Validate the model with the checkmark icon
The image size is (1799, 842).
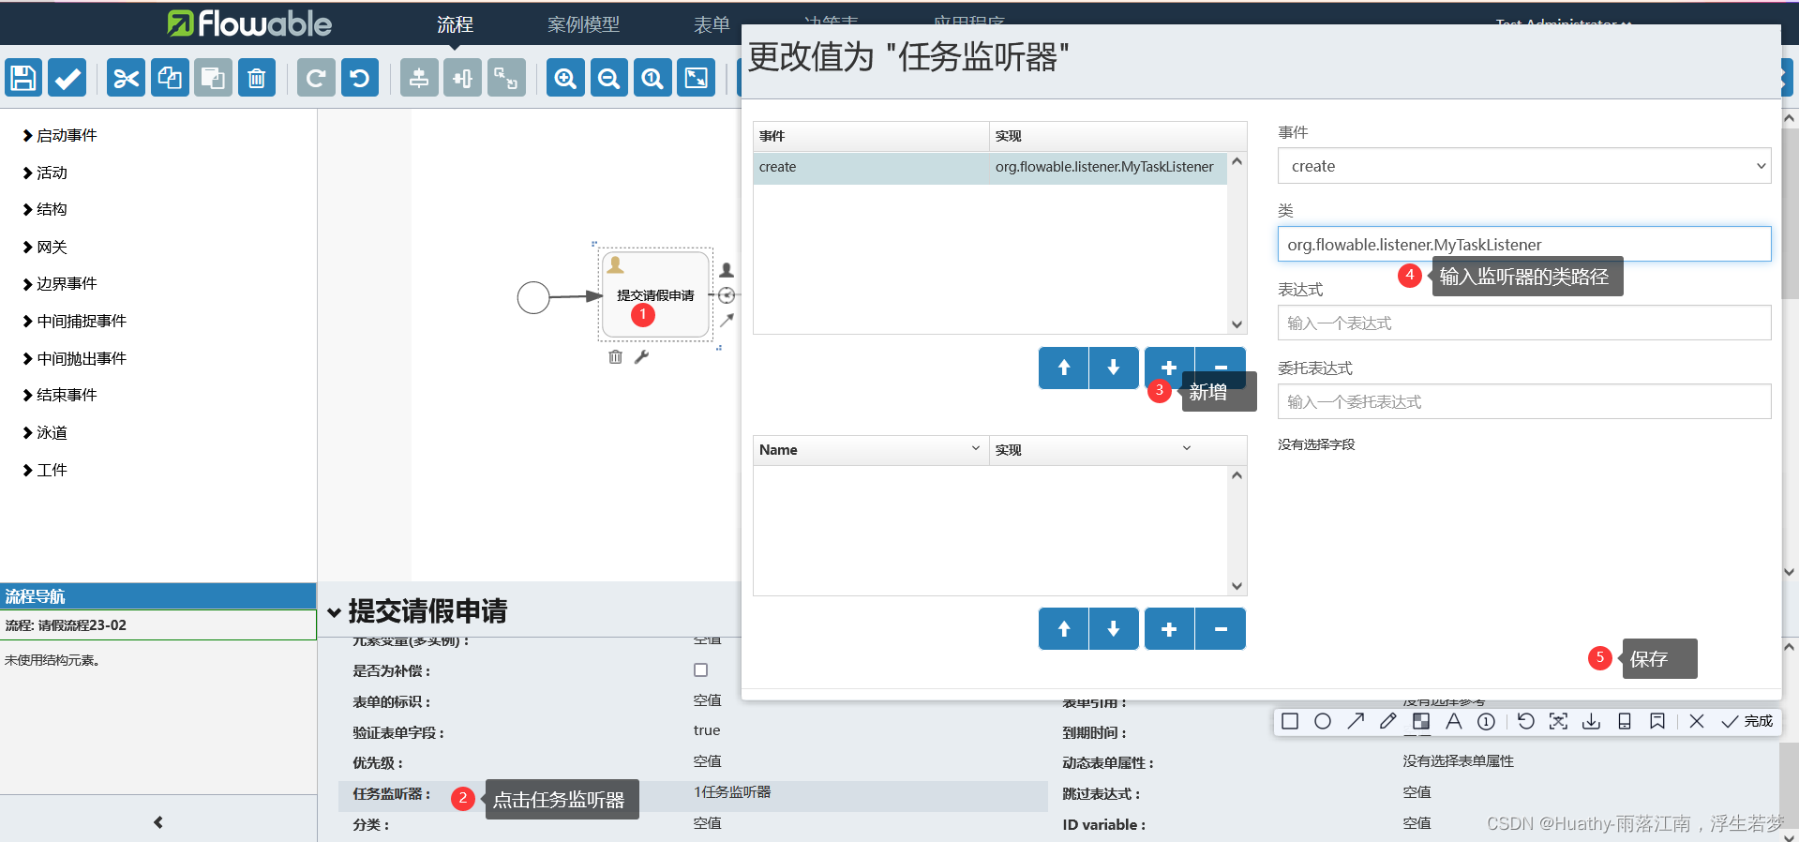[67, 78]
